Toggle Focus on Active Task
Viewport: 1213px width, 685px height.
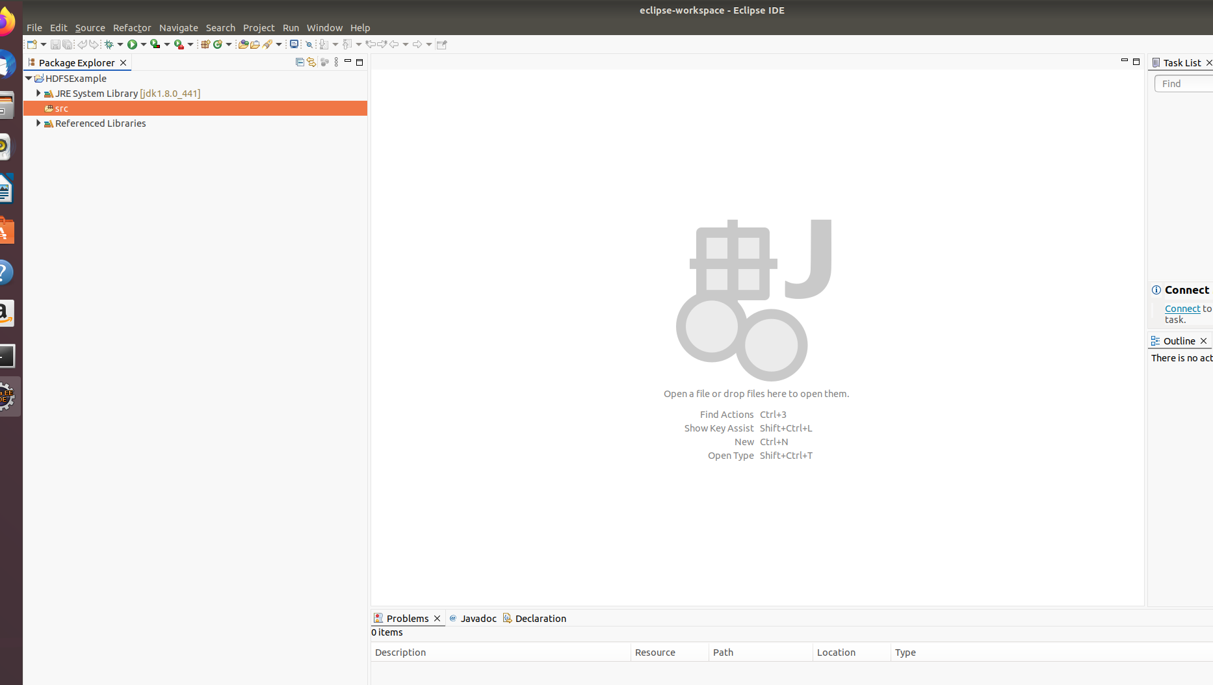324,62
